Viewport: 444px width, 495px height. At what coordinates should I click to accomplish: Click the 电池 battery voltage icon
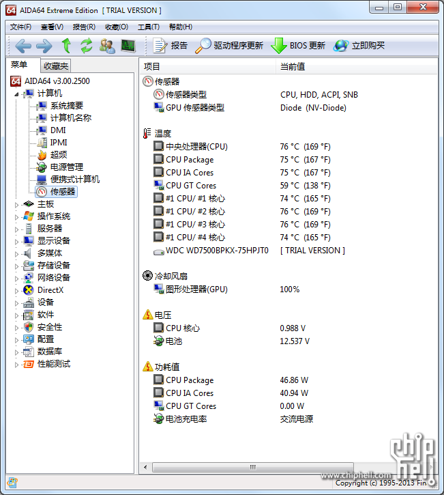[x=159, y=341]
